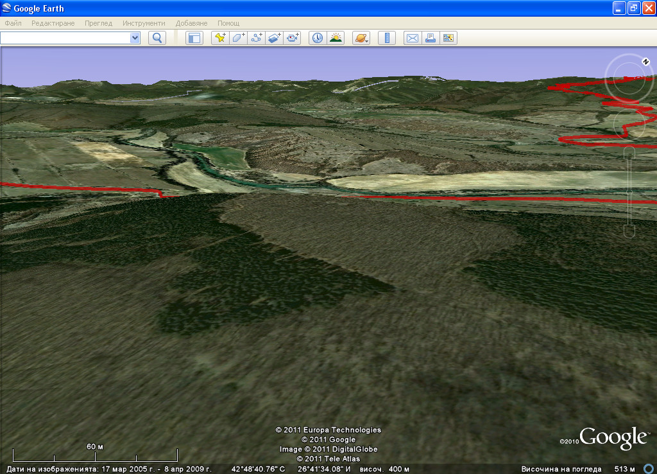
Task: Click the longitude 26°41'34.08" status text
Action: (324, 469)
